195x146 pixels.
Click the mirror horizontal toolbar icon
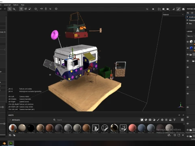tap(41, 9)
